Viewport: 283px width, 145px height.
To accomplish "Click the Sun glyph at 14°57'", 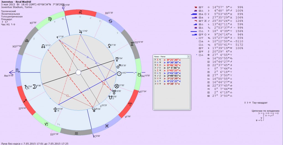I will tap(119, 74).
